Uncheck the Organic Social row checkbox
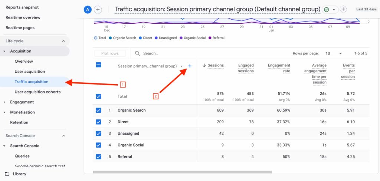 (98, 145)
